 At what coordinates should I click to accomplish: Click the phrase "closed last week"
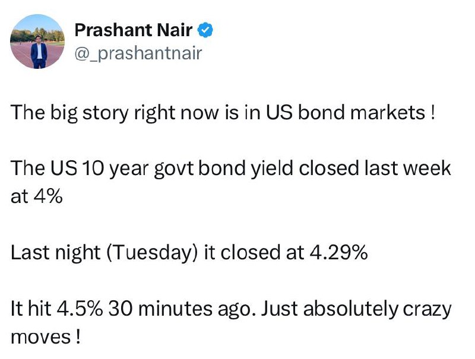pyautogui.click(x=375, y=168)
